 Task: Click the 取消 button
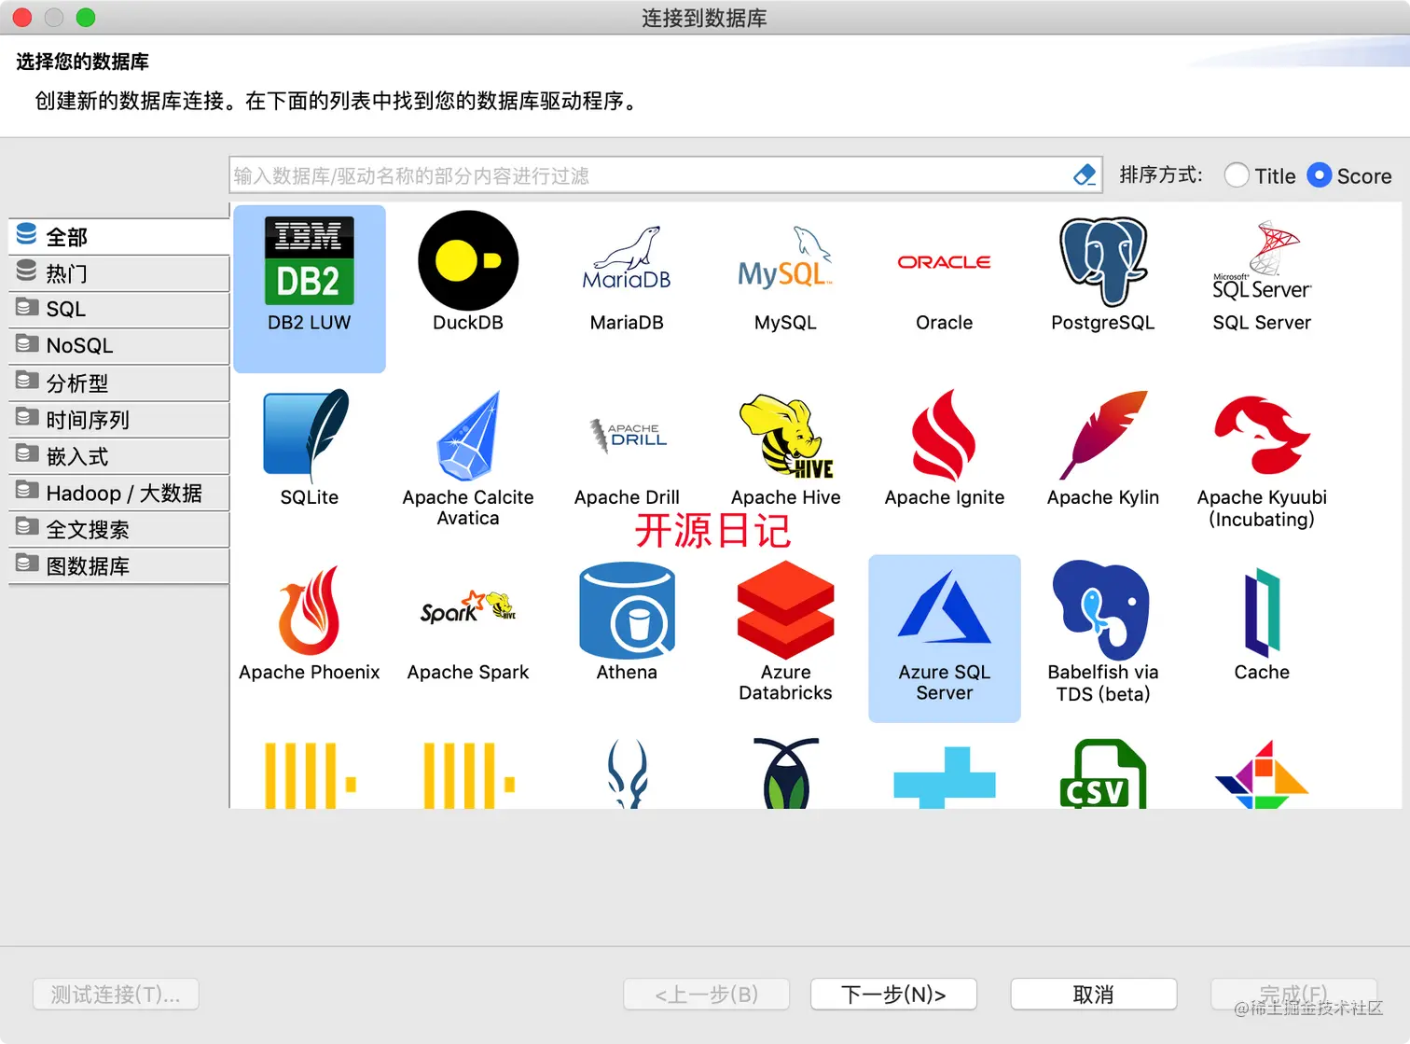pos(1094,995)
